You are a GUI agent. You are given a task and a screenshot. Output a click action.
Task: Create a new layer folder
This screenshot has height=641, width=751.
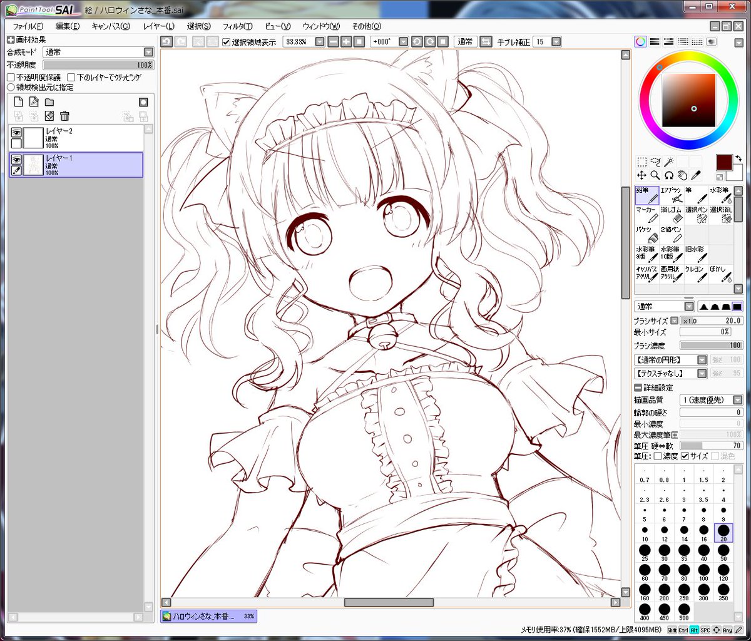pos(49,102)
